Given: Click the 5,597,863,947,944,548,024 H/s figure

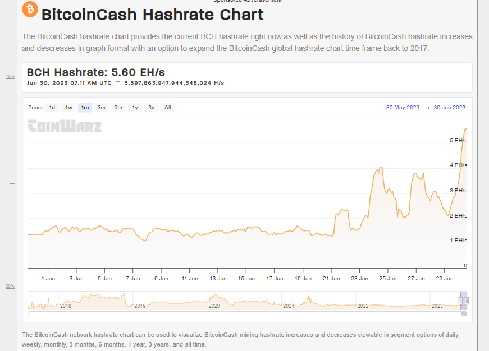Looking at the screenshot, I should click(174, 83).
